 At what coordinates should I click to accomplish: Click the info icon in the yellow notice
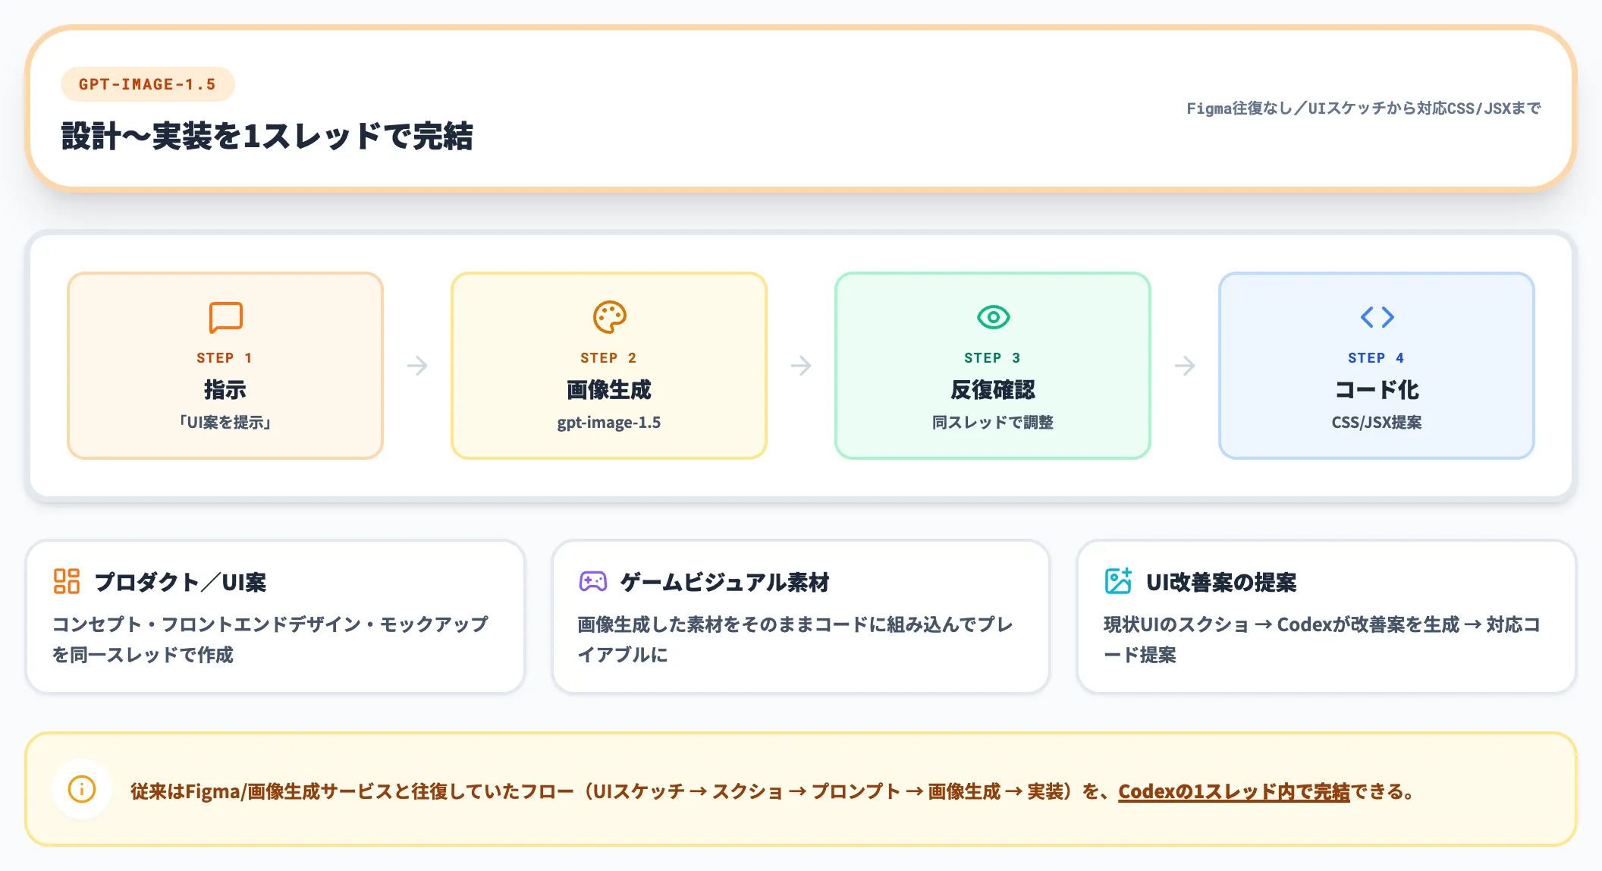tap(82, 789)
